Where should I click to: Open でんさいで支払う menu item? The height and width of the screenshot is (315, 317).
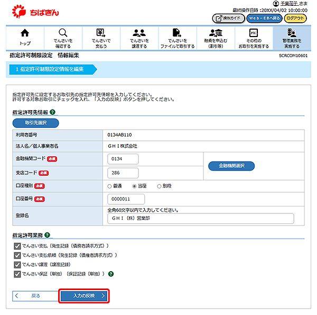(x=101, y=38)
